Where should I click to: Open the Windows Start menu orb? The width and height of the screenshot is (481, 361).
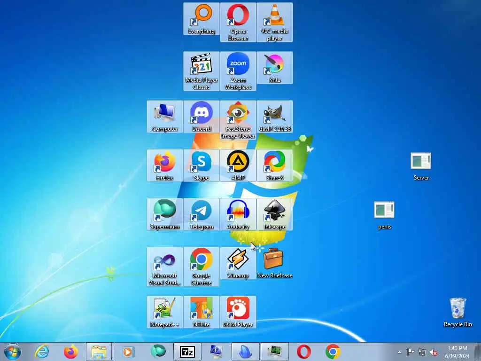pos(13,352)
